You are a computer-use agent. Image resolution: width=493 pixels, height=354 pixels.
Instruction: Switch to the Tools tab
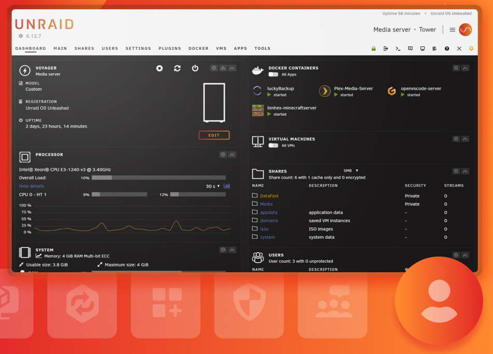[x=263, y=48]
